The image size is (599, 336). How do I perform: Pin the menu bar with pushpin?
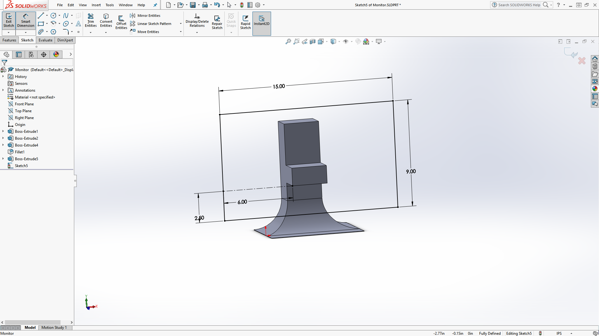coord(155,5)
